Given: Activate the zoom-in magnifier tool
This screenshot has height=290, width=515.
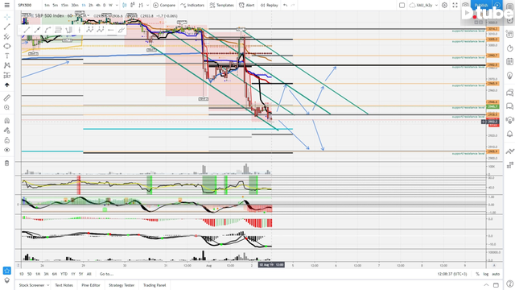Looking at the screenshot, I should (7, 107).
